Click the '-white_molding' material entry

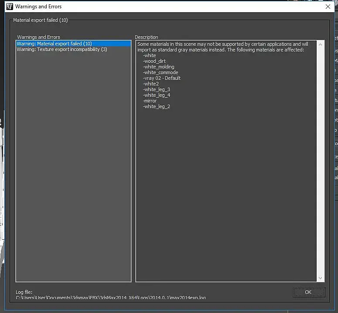tap(159, 67)
